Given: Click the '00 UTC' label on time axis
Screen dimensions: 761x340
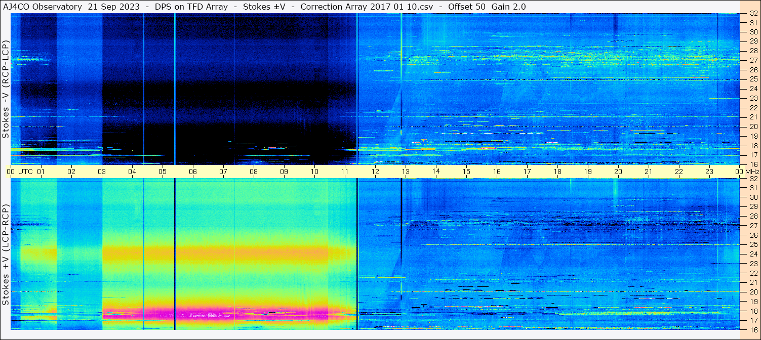Looking at the screenshot, I should 20,172.
